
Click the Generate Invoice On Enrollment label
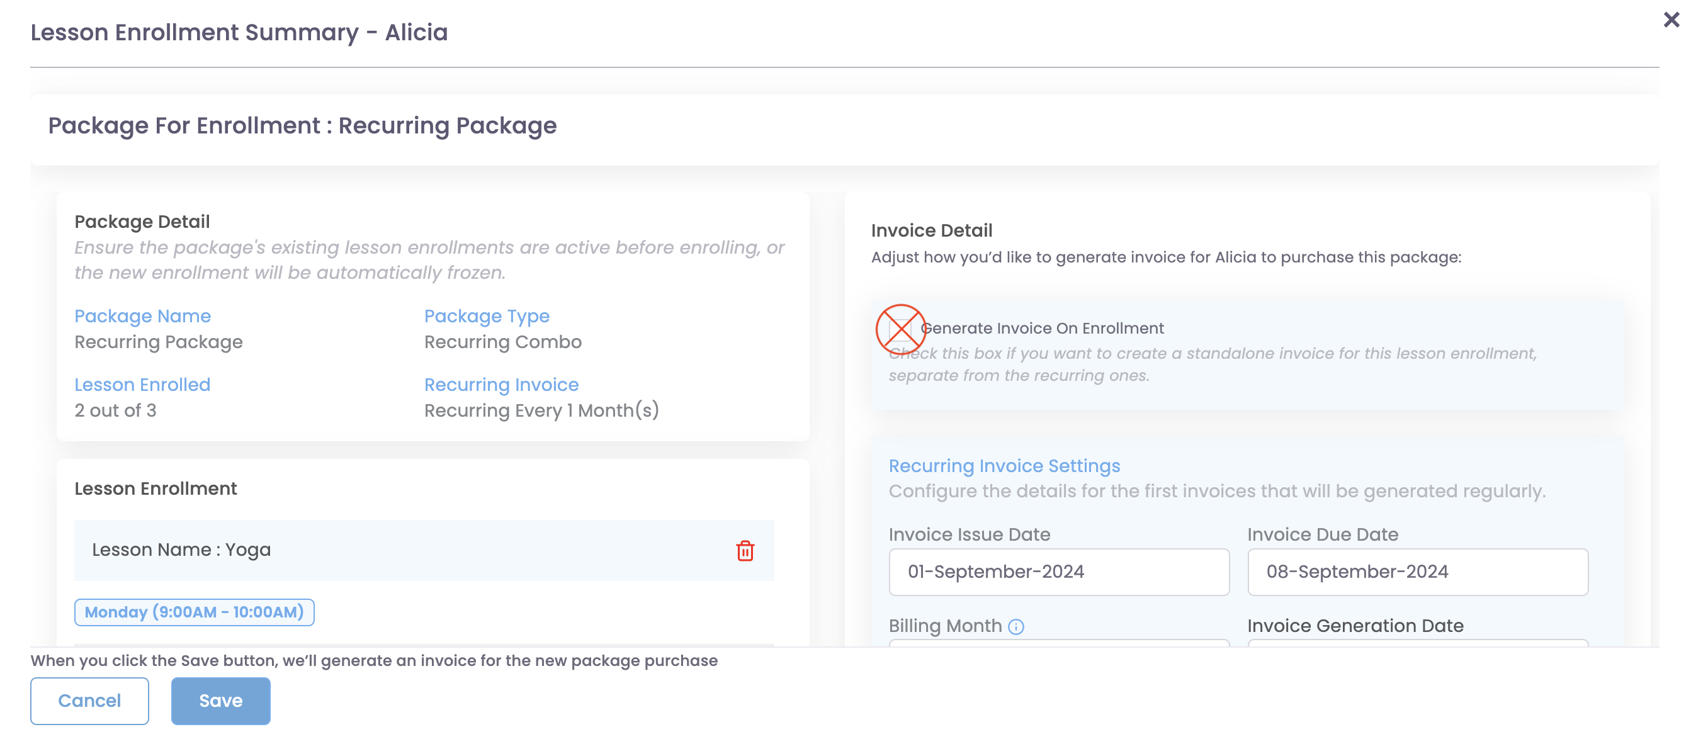tap(1042, 328)
